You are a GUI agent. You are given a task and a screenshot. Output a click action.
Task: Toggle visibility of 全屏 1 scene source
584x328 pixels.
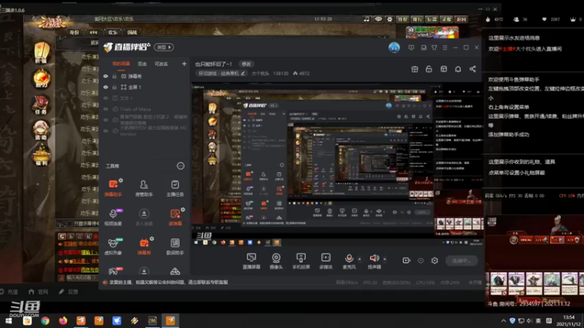click(106, 87)
